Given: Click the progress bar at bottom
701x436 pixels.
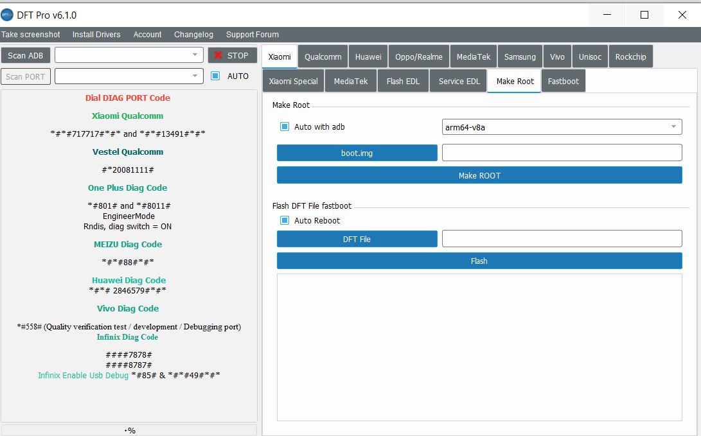Looking at the screenshot, I should pyautogui.click(x=129, y=431).
